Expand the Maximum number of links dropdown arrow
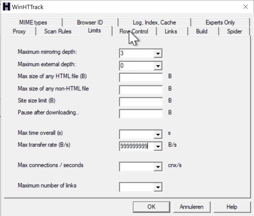 (158, 187)
